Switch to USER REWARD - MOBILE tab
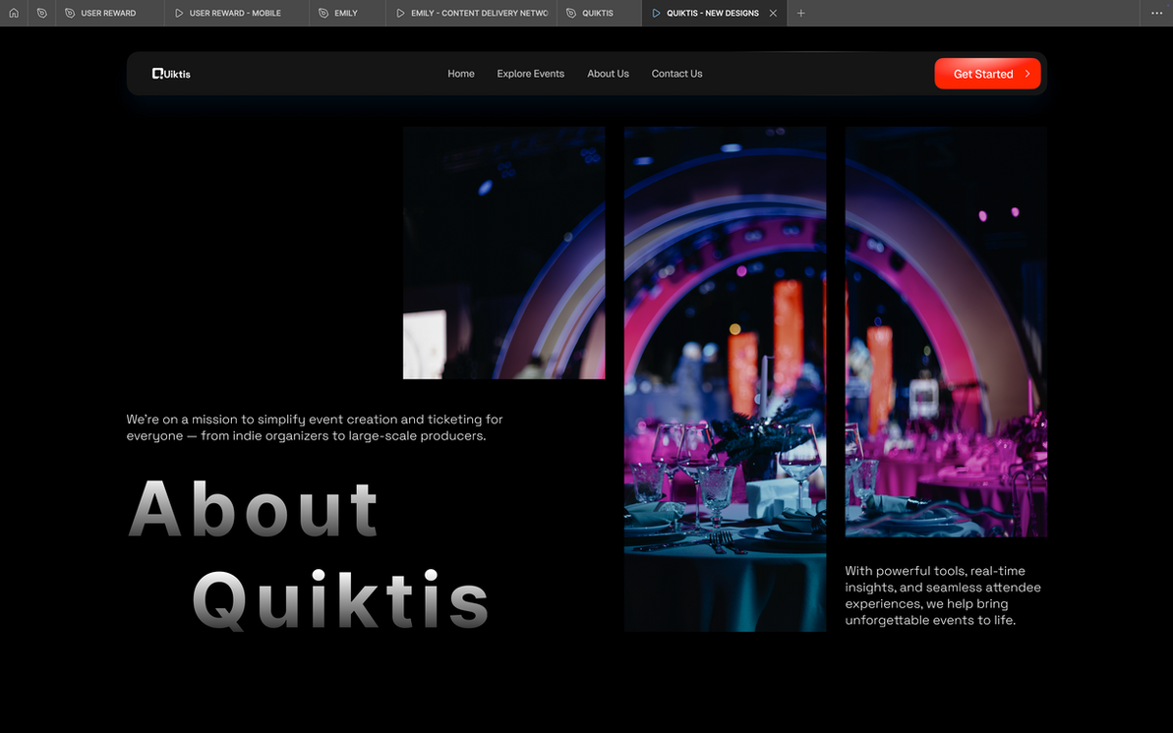 pyautogui.click(x=236, y=13)
